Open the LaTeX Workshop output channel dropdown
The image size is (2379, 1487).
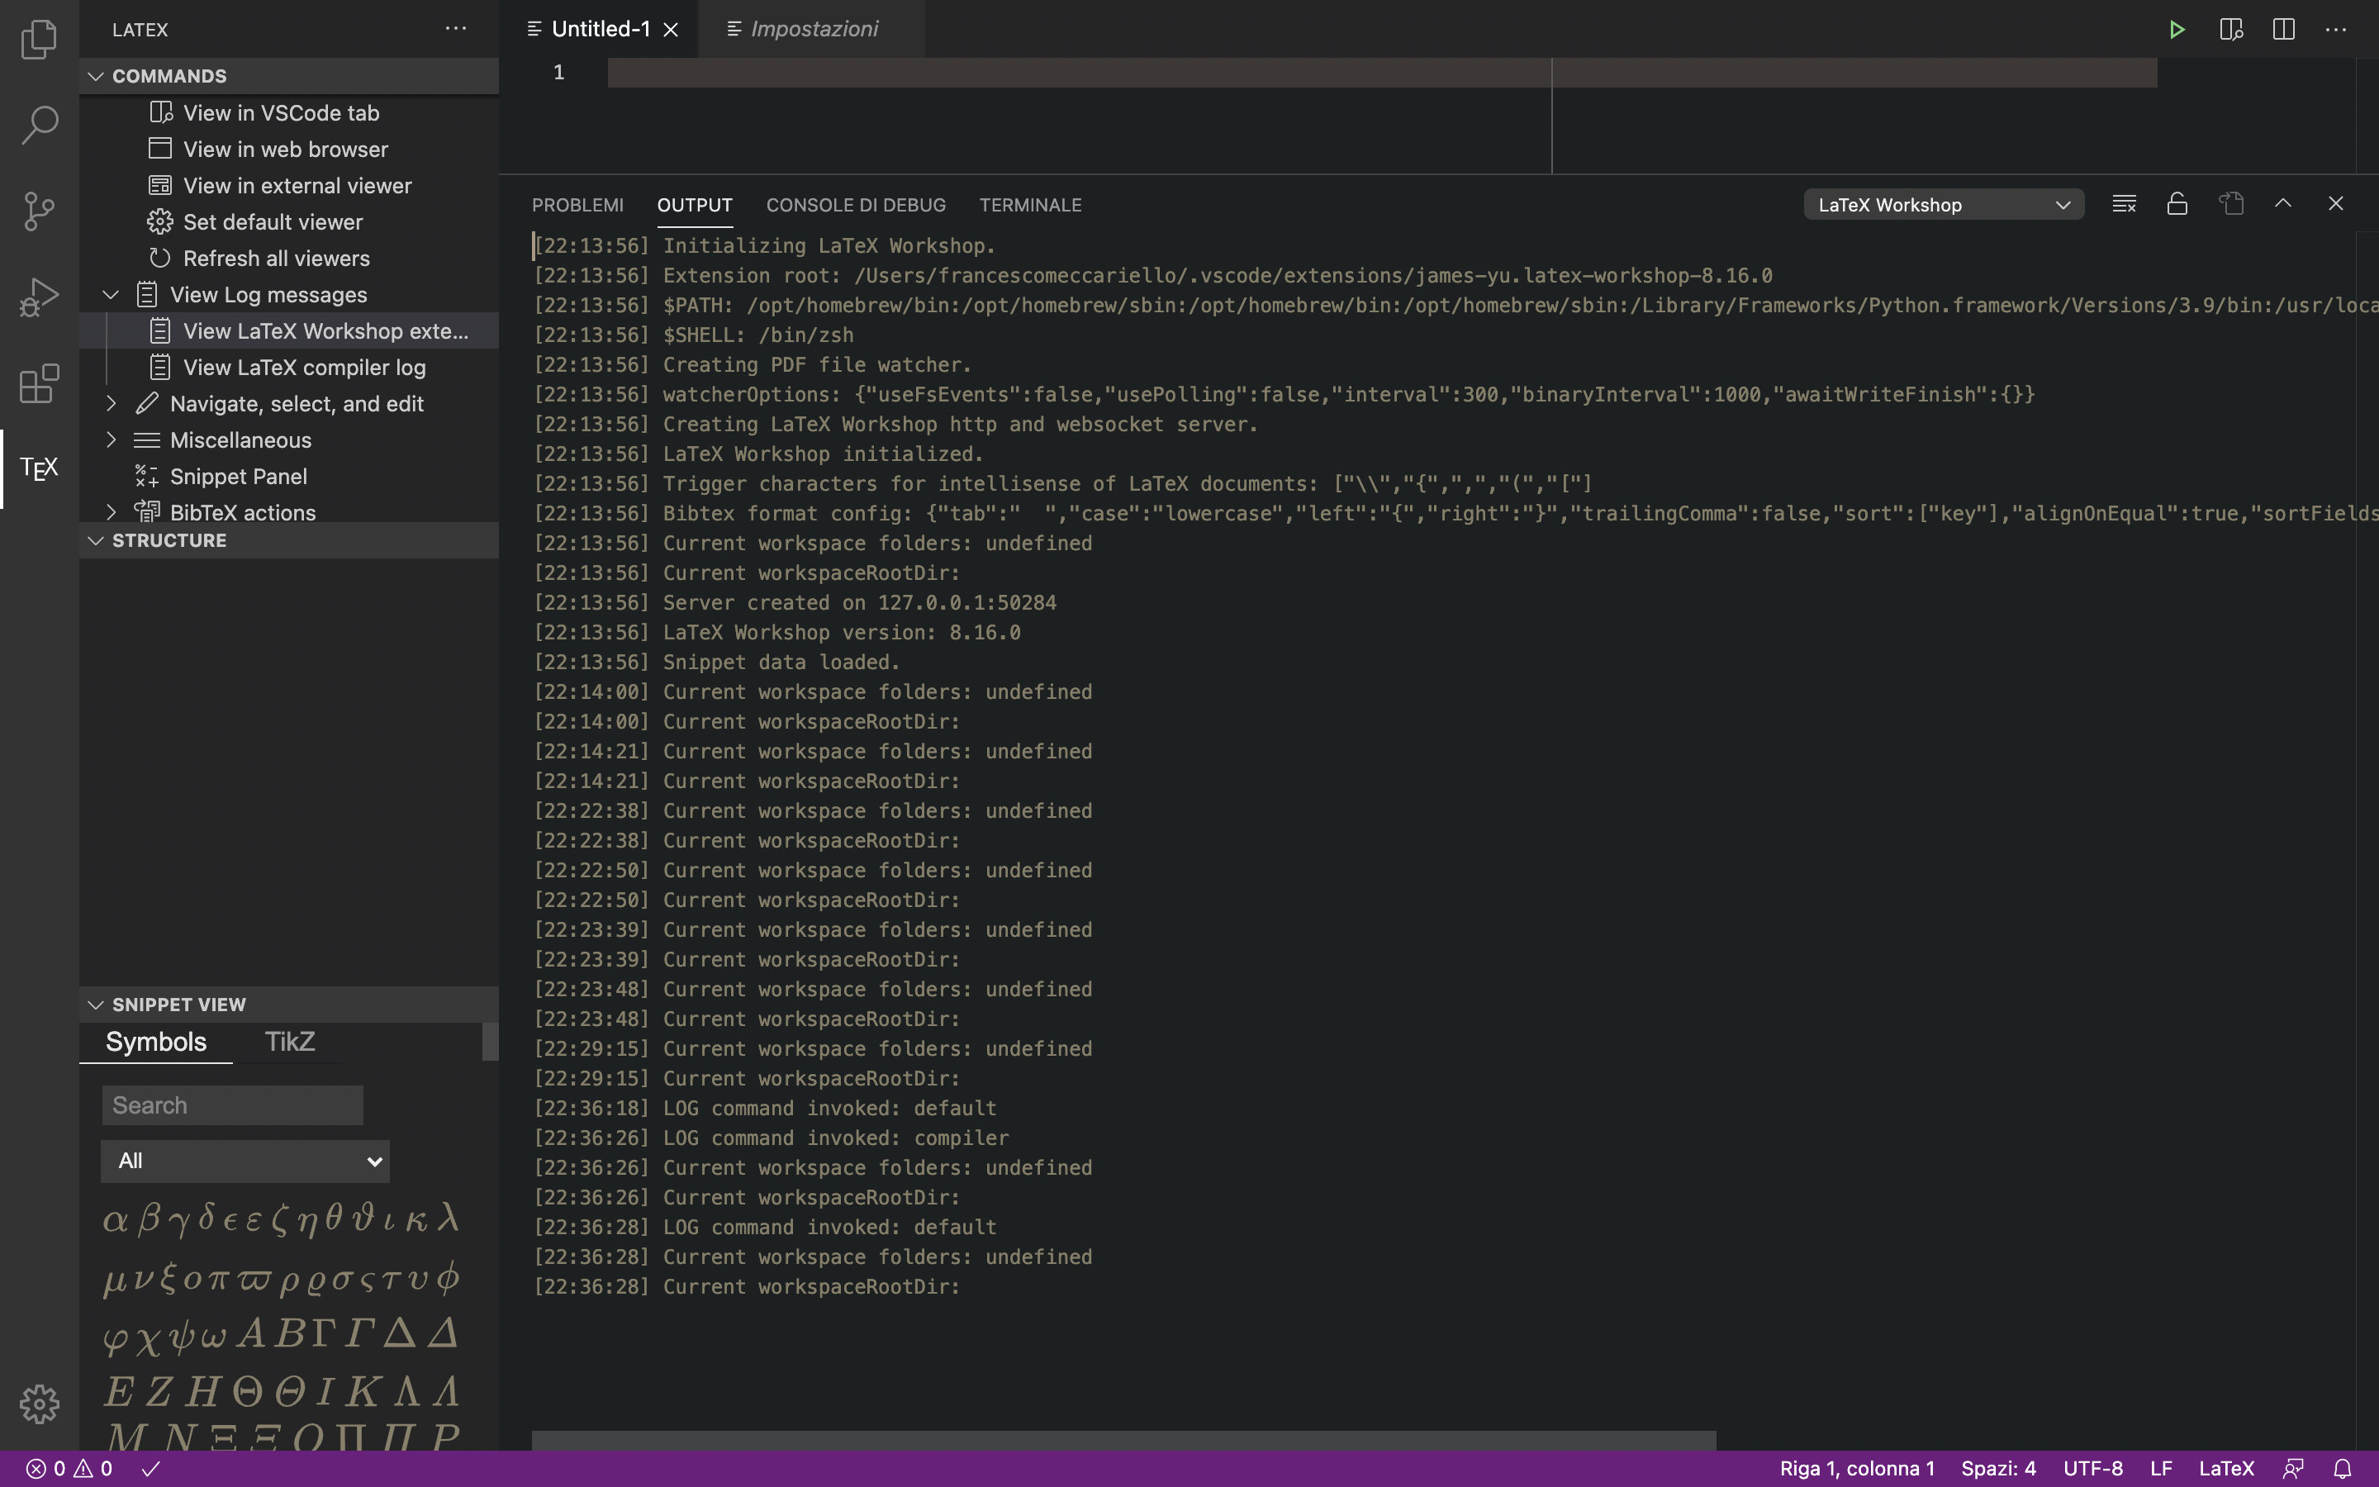point(1943,203)
